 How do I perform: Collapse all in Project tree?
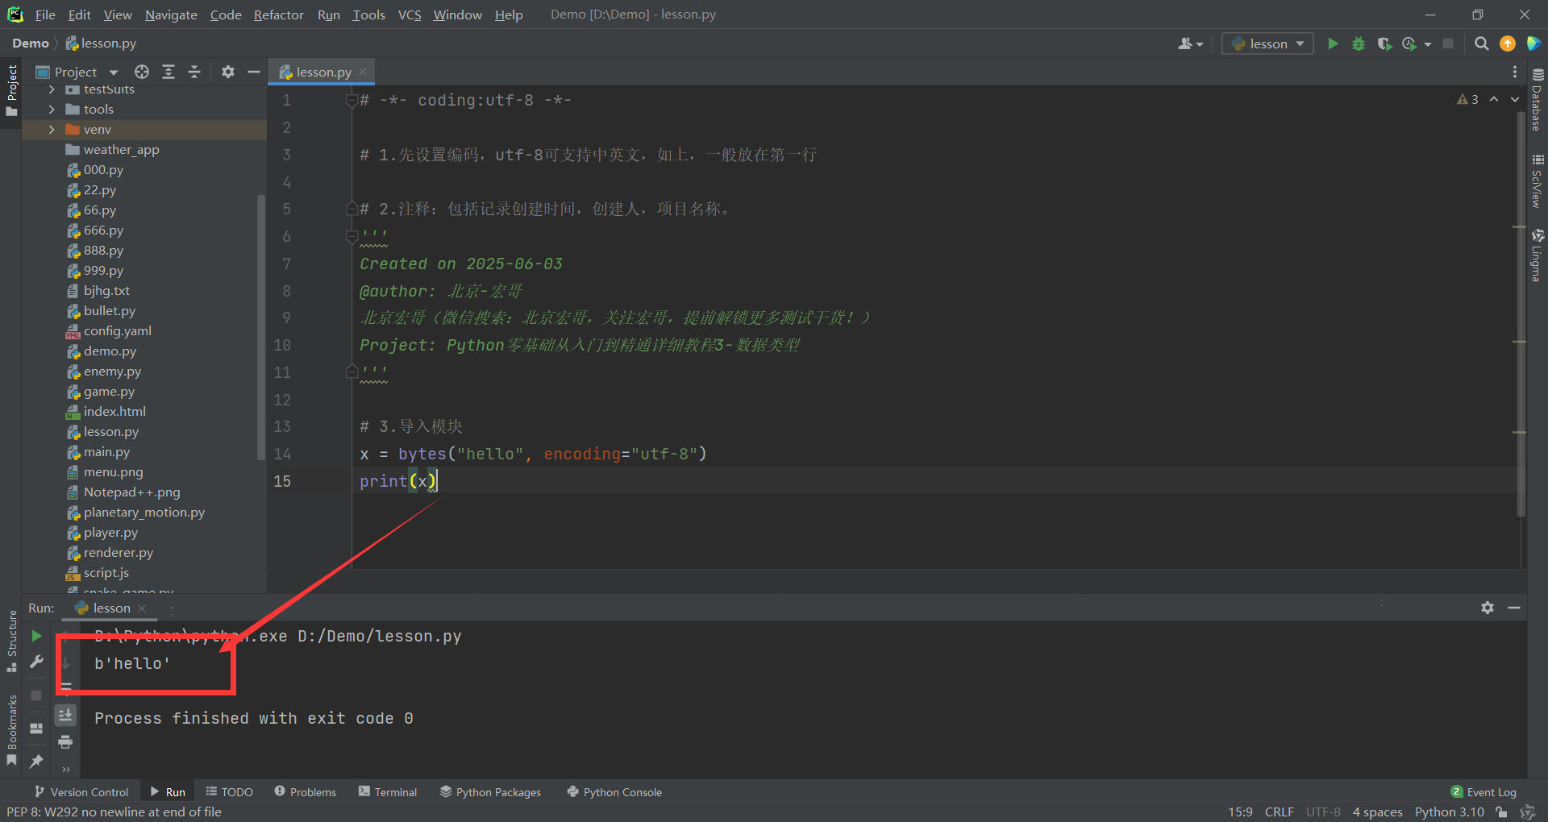pyautogui.click(x=194, y=72)
